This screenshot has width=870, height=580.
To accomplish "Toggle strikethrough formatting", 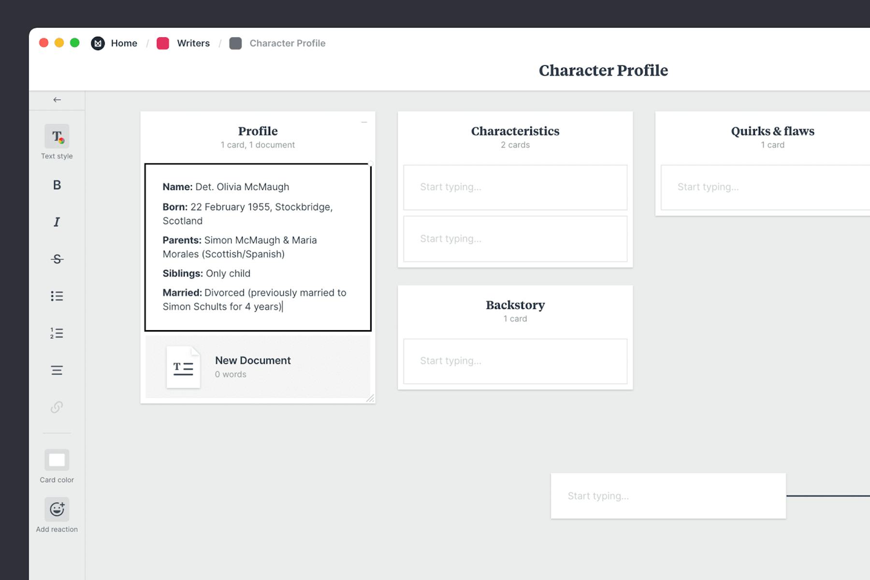I will (57, 259).
